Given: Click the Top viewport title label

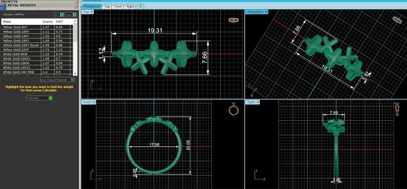Looking at the screenshot, I should (x=86, y=12).
